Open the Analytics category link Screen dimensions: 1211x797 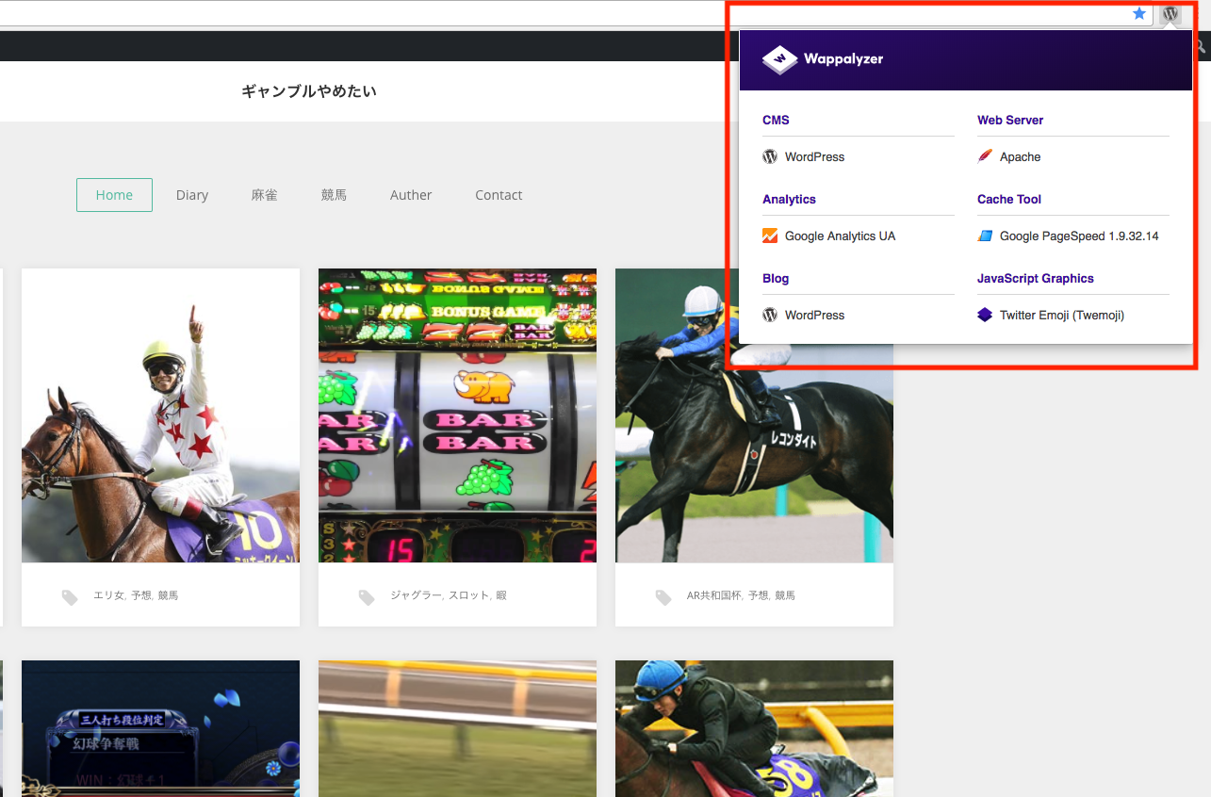[789, 199]
